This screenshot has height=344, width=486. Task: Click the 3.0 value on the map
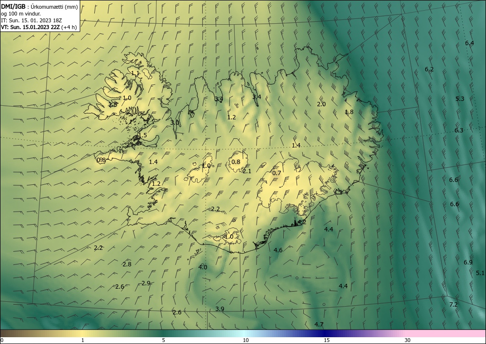(x=174, y=122)
